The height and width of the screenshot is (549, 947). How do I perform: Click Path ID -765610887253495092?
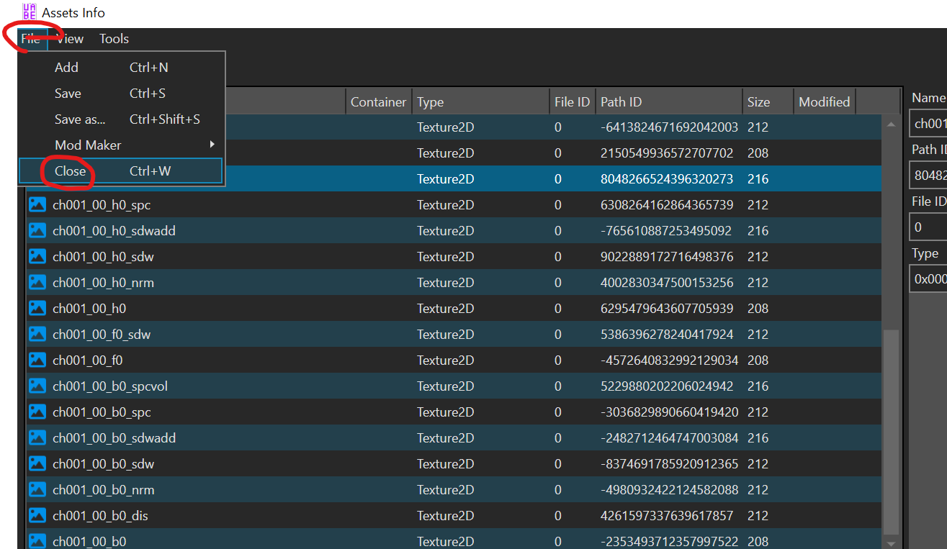[x=665, y=231]
